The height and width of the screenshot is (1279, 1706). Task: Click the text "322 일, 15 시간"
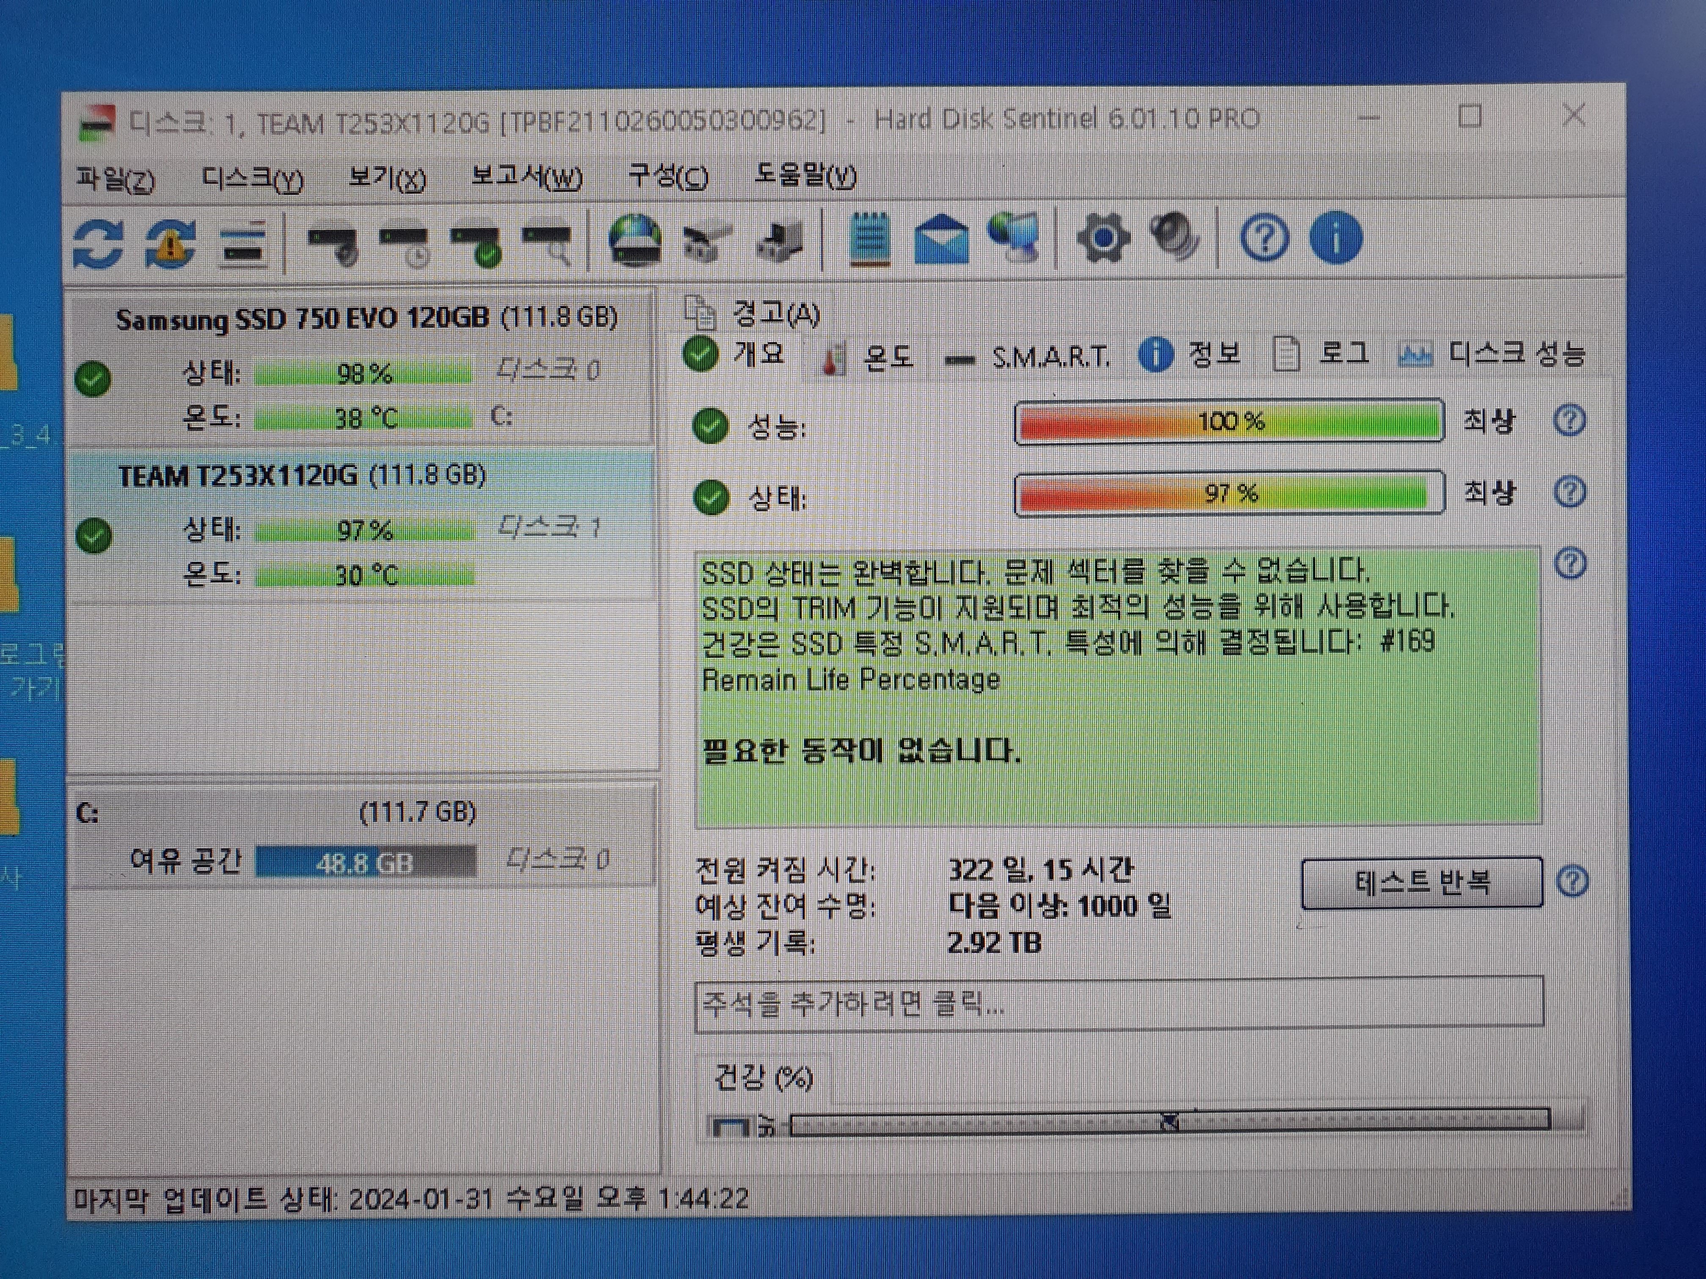click(x=1040, y=870)
